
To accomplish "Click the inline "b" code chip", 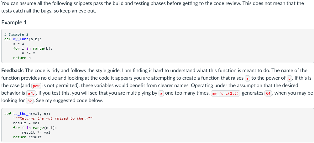I will (x=289, y=78).
